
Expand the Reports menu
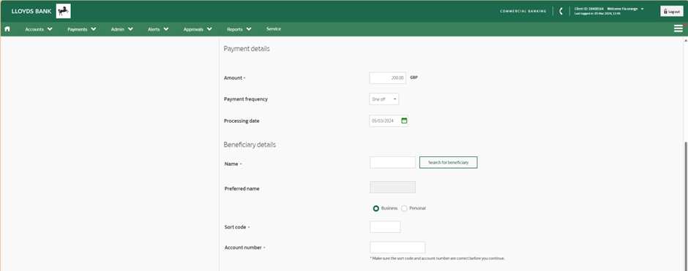[x=239, y=29]
